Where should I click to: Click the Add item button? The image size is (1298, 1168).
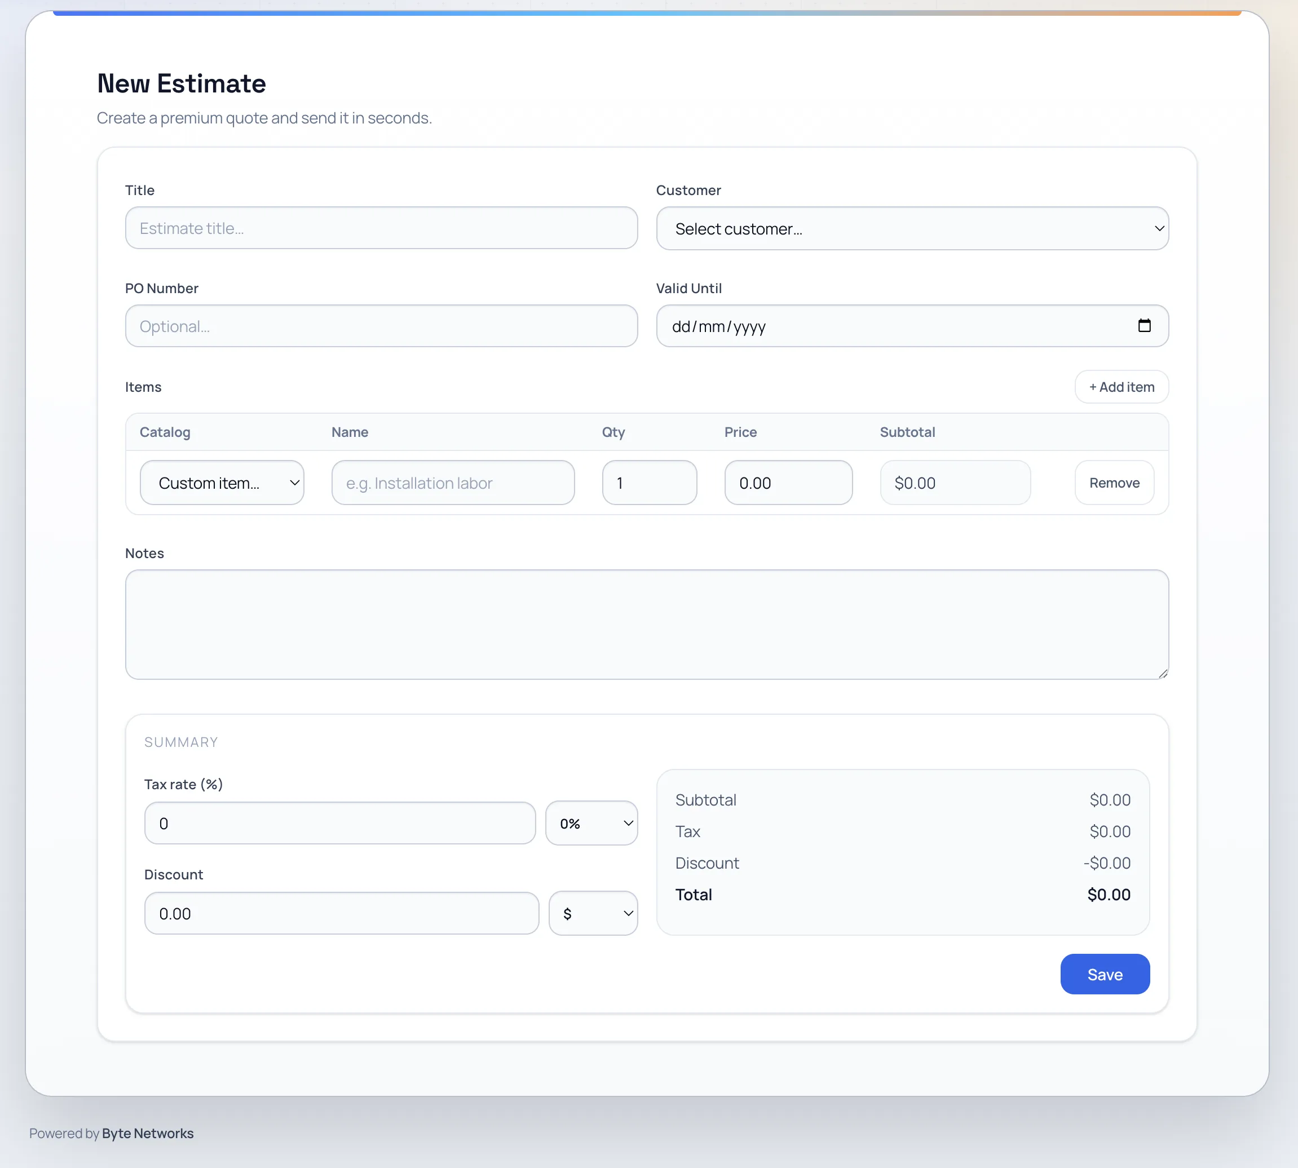1122,386
